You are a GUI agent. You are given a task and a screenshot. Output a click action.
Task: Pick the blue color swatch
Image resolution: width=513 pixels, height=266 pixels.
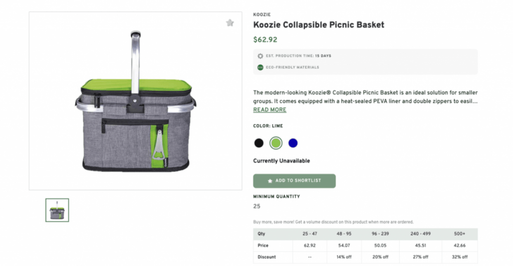[x=293, y=143]
